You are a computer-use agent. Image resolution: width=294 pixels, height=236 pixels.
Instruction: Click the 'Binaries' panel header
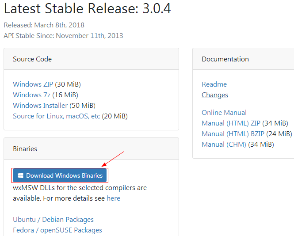coord(92,148)
